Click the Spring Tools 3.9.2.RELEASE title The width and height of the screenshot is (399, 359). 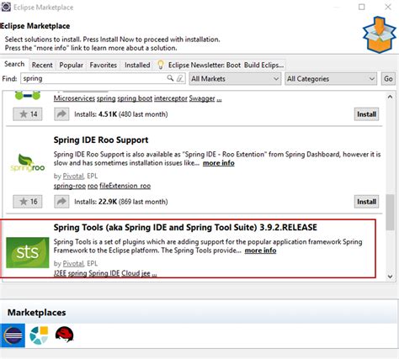pyautogui.click(x=185, y=227)
